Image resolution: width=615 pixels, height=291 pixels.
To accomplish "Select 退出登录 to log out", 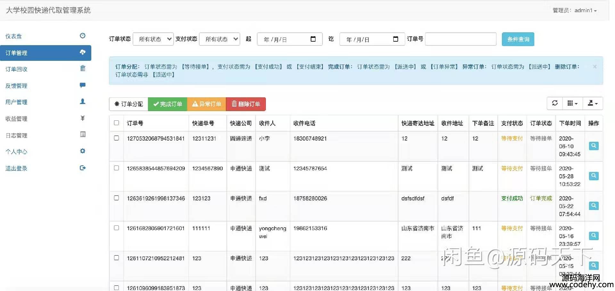I will click(45, 168).
